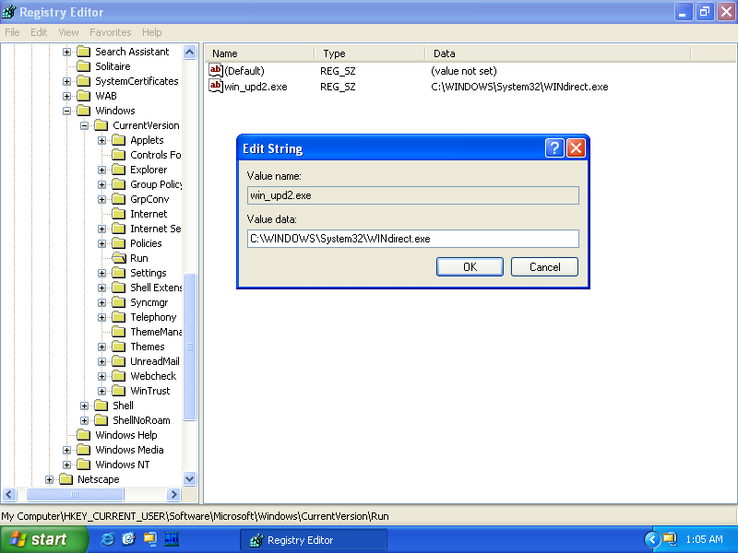
Task: Open Outlook Express from quick launch
Action: (128, 539)
